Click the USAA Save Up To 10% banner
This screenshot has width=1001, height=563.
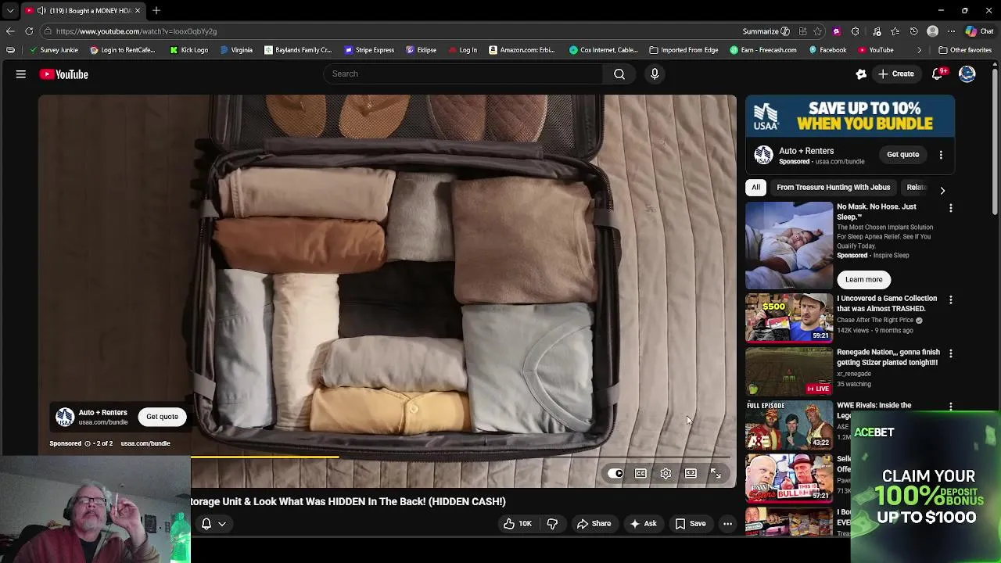[850, 117]
